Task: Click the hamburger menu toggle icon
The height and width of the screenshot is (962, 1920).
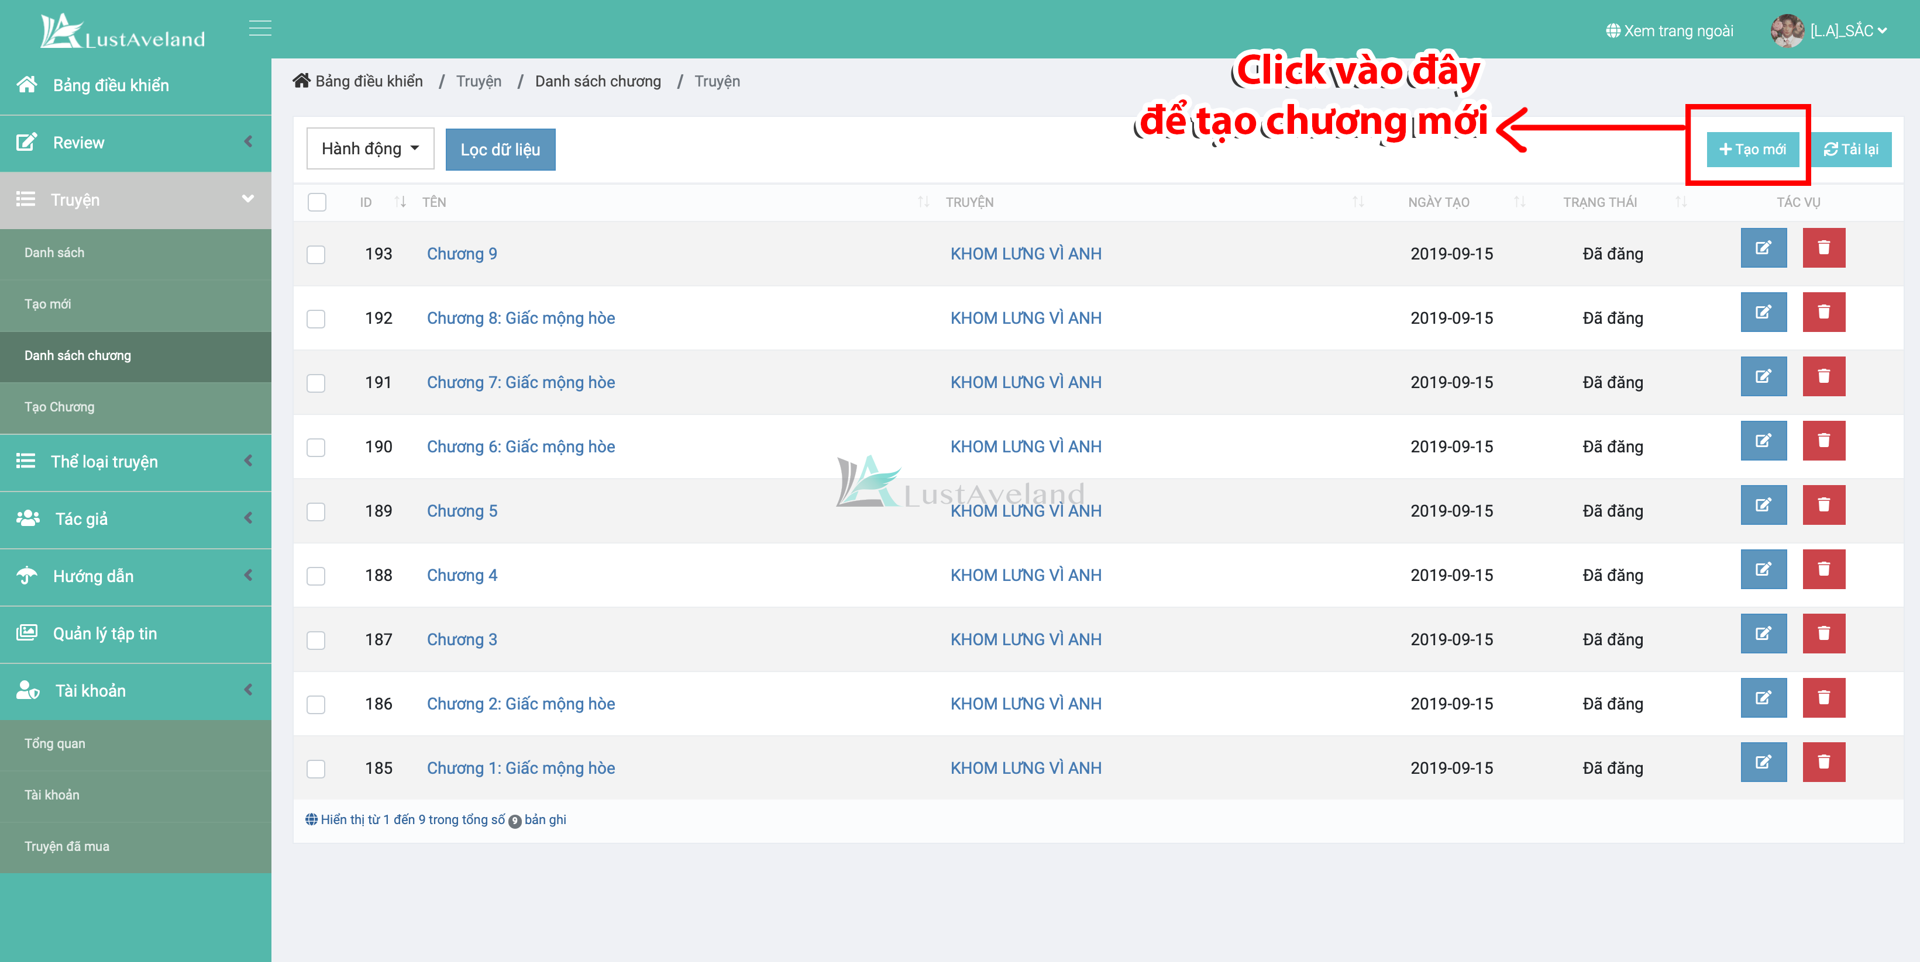Action: pyautogui.click(x=260, y=28)
